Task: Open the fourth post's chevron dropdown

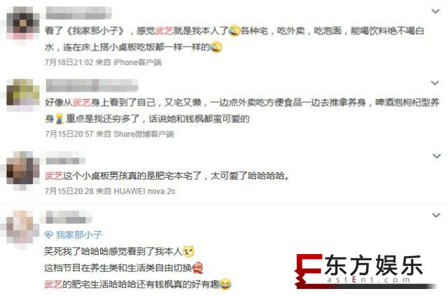Action: [x=436, y=215]
